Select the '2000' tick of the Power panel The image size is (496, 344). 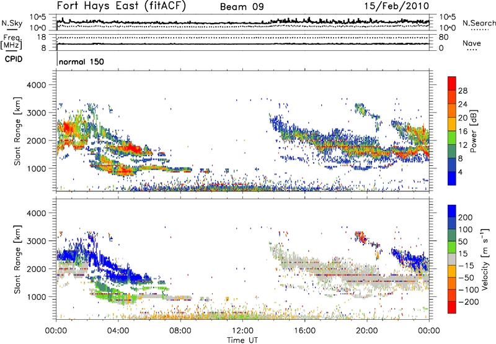tap(36, 140)
